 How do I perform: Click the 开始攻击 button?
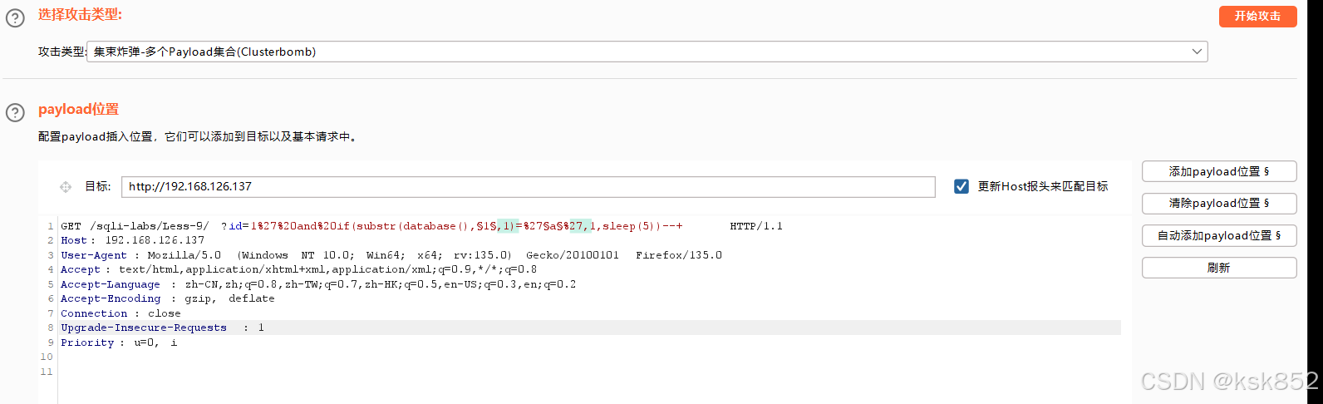(1257, 16)
